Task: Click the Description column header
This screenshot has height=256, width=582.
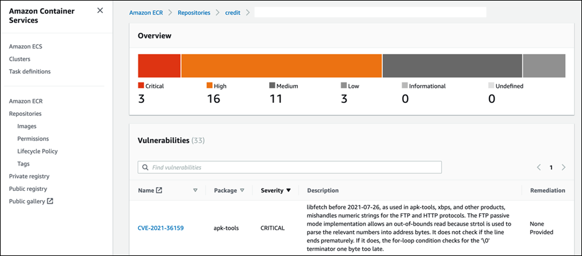Action: (323, 190)
